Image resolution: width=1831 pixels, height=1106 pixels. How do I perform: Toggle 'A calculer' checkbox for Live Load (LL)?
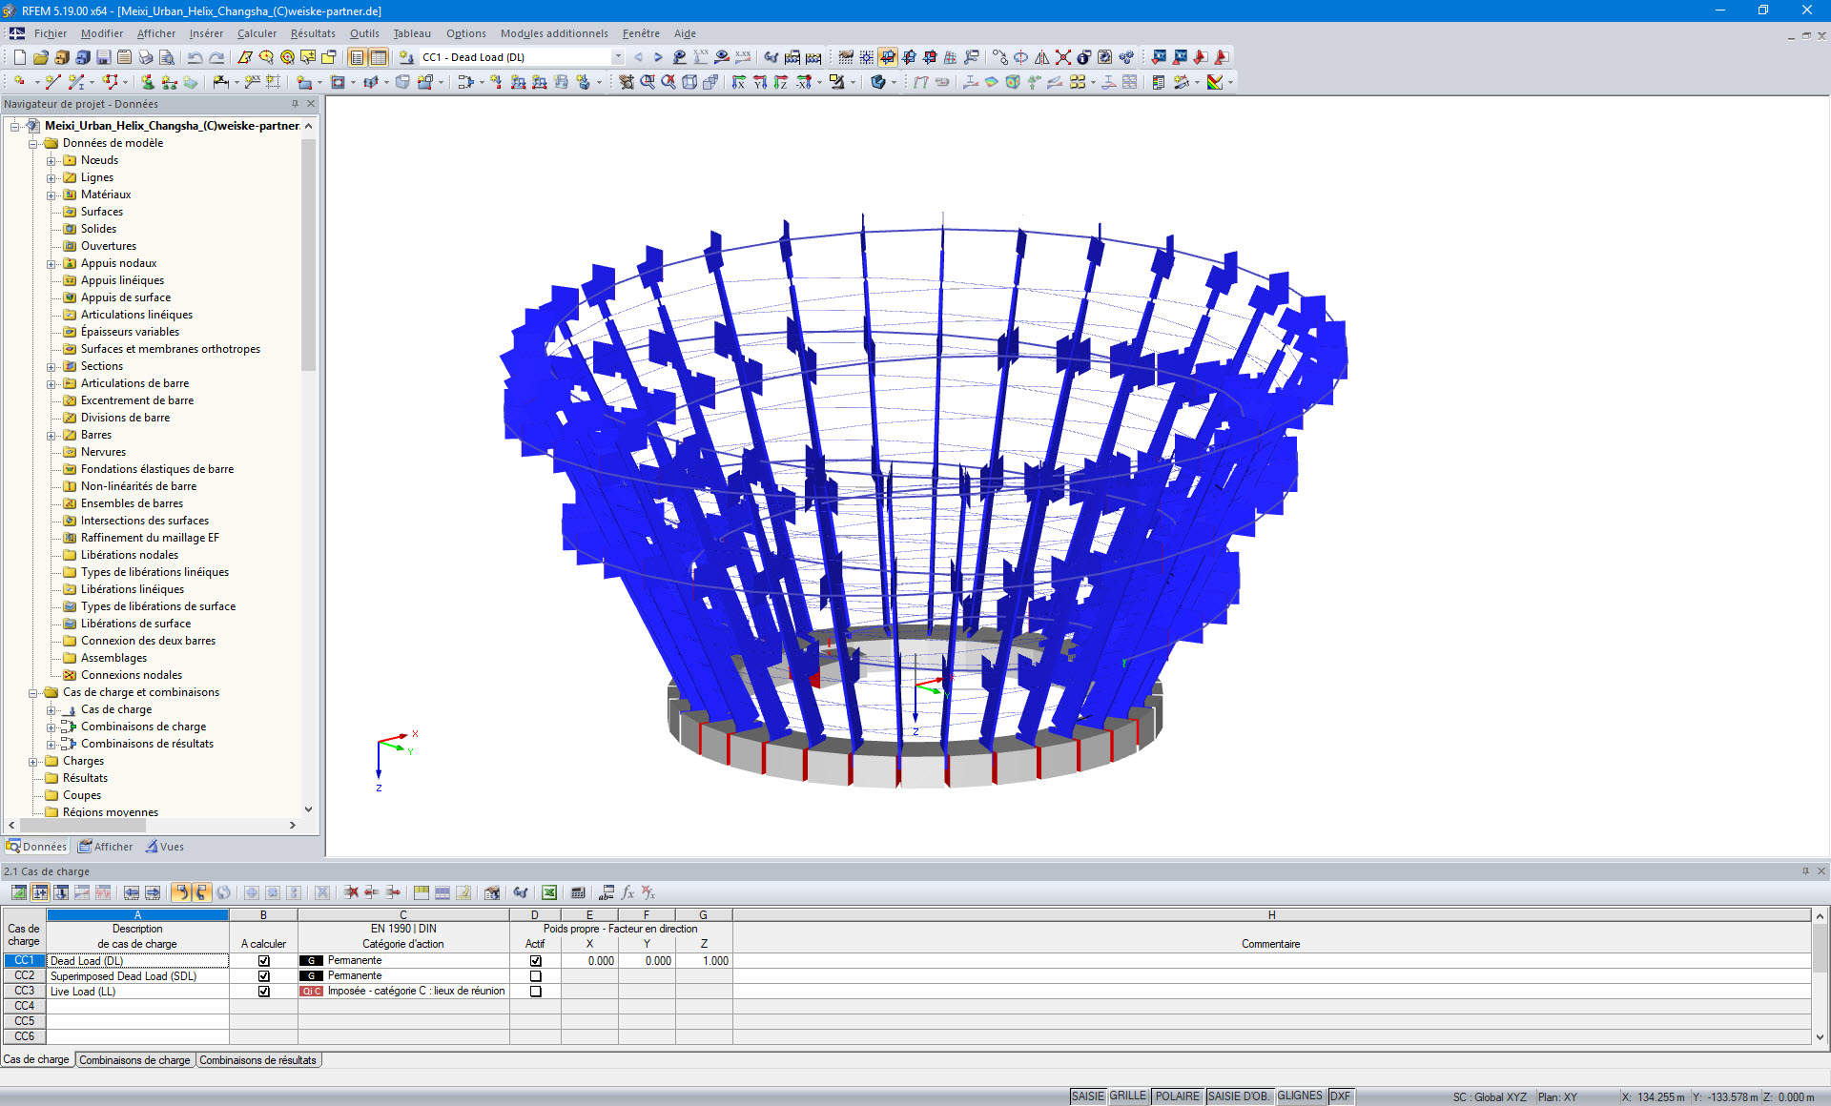264,992
